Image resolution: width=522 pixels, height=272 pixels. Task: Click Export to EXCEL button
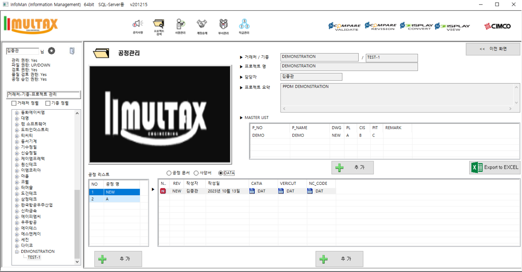tap(495, 167)
